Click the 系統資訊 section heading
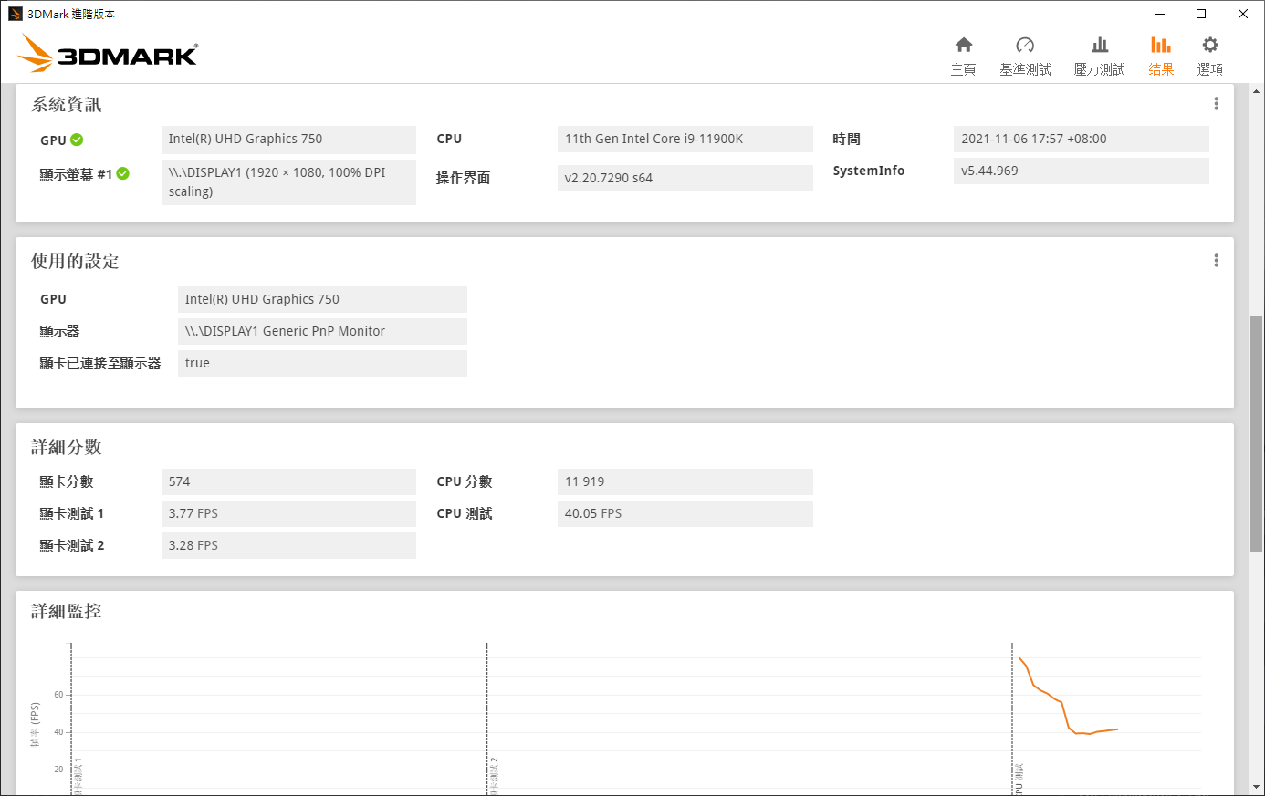 click(x=67, y=104)
